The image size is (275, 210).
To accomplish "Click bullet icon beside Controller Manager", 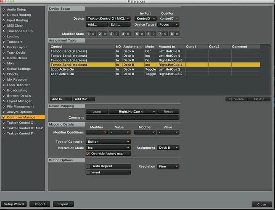I will pyautogui.click(x=3, y=117).
